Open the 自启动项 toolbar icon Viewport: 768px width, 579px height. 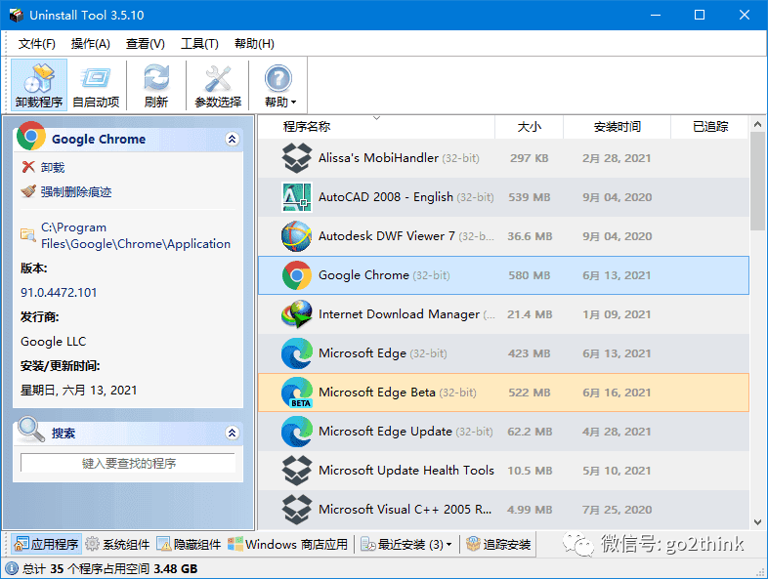click(96, 85)
